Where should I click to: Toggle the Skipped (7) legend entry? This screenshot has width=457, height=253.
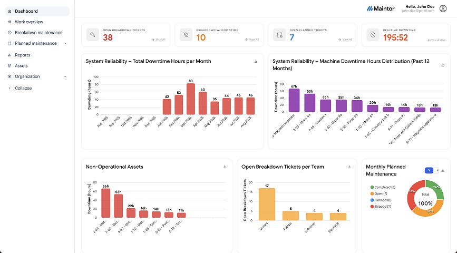click(381, 207)
